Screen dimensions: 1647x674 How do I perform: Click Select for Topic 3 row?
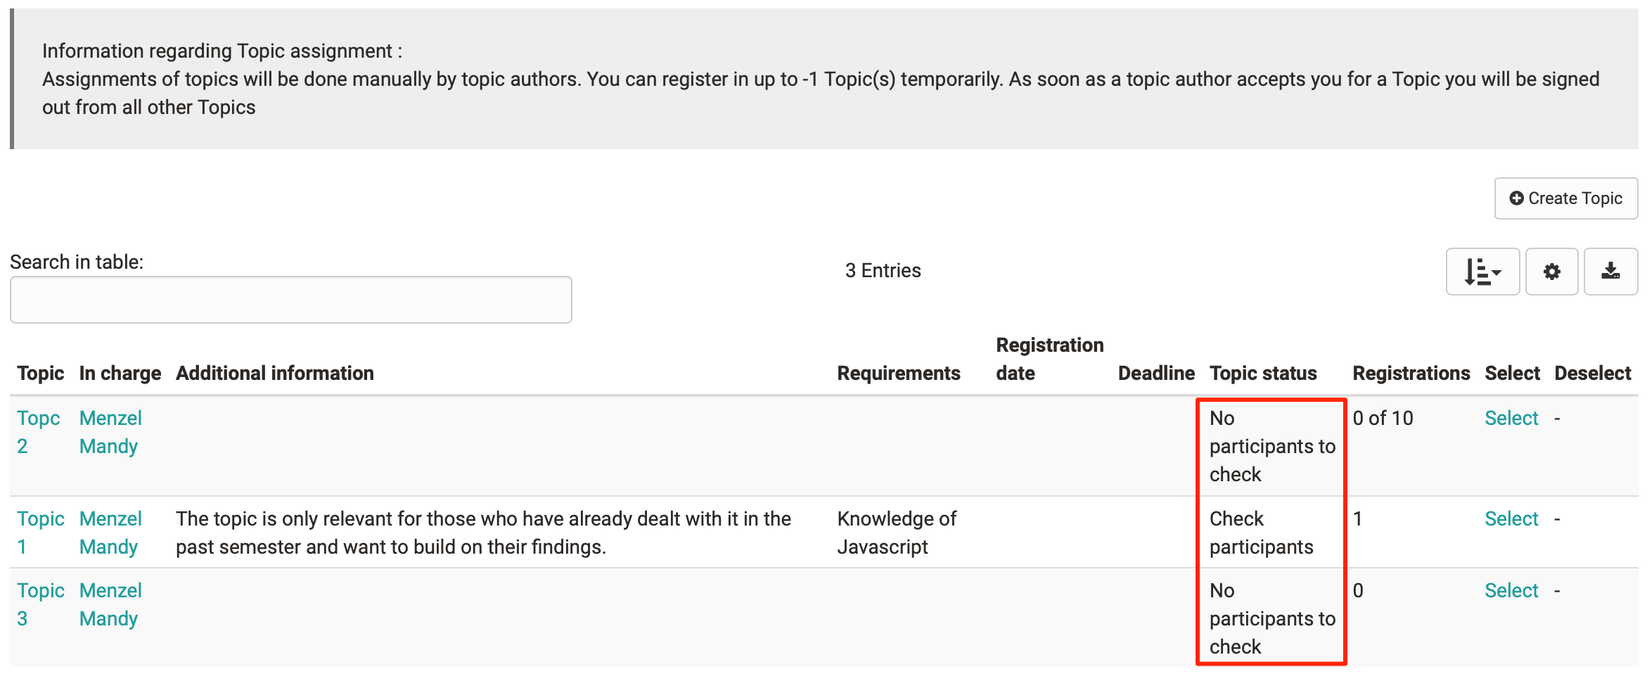coord(1511,590)
